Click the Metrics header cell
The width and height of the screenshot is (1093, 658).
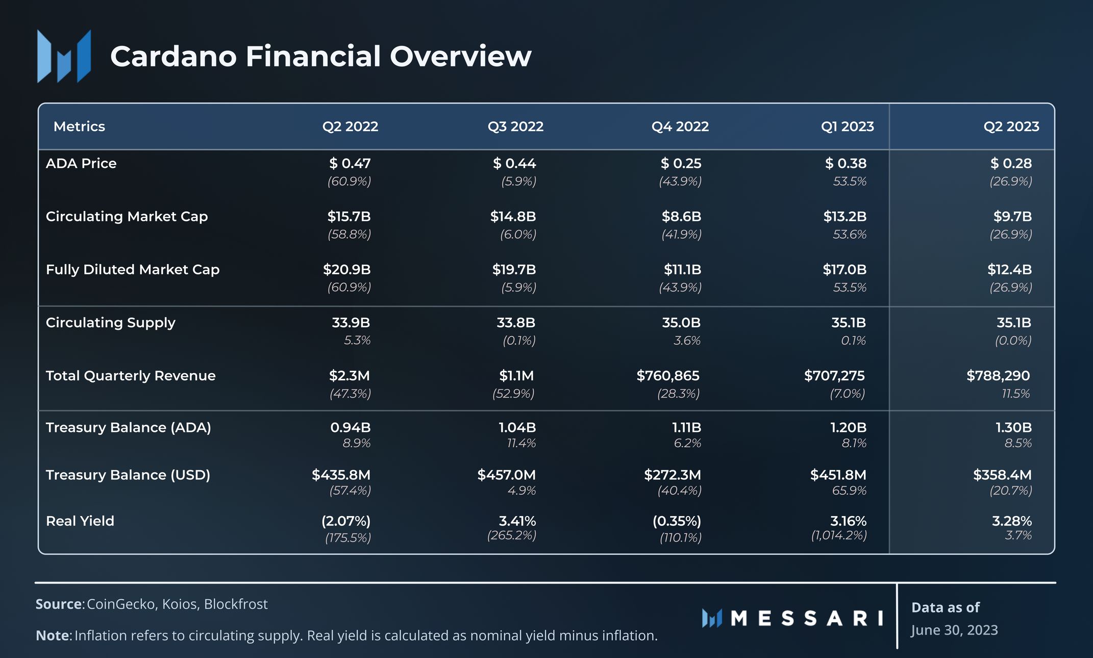tap(79, 127)
